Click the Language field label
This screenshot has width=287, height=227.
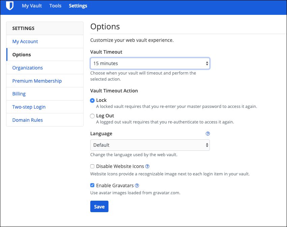(101, 134)
